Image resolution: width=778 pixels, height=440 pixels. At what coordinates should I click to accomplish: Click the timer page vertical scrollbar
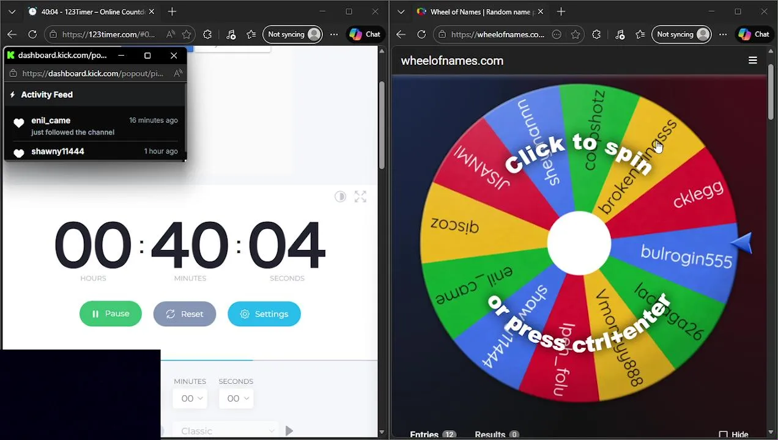pos(382,125)
